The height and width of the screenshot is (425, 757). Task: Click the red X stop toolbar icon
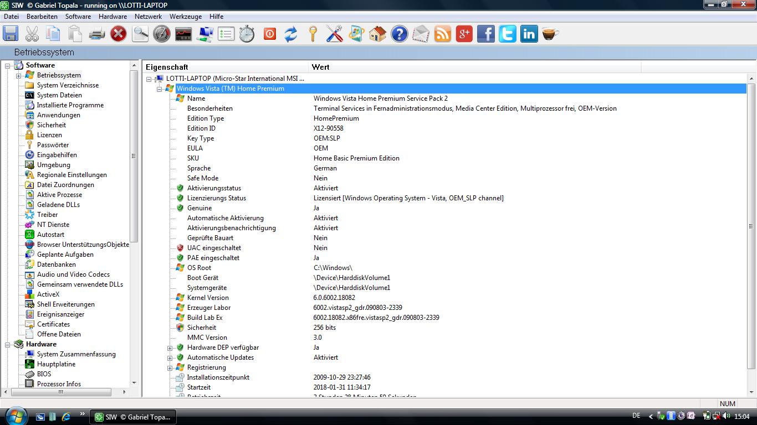(x=119, y=34)
